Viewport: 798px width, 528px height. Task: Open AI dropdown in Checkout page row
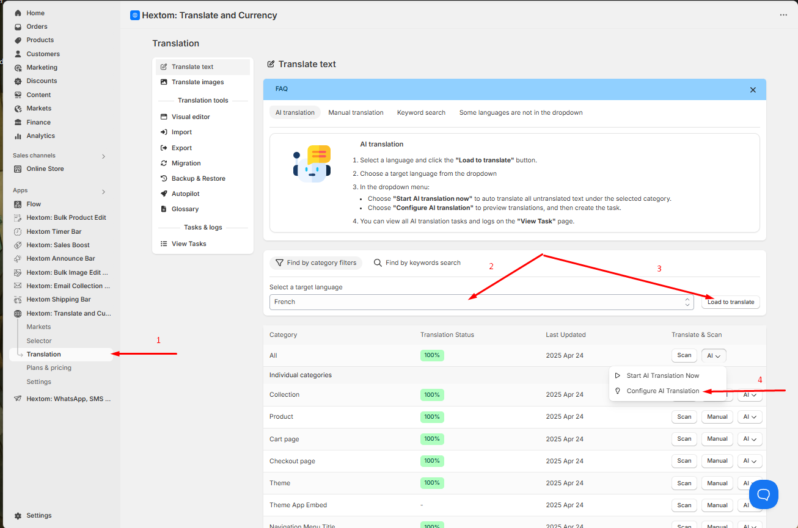(x=750, y=461)
